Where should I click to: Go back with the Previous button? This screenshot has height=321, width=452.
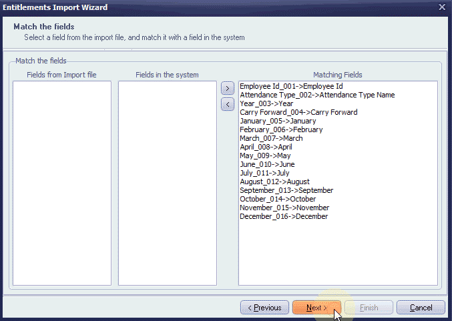(x=264, y=308)
